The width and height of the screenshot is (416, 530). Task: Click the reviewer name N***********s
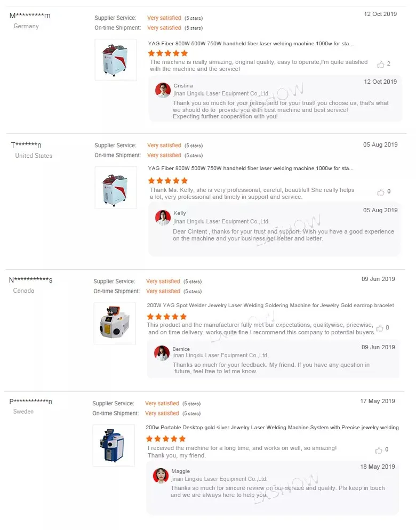click(x=30, y=280)
